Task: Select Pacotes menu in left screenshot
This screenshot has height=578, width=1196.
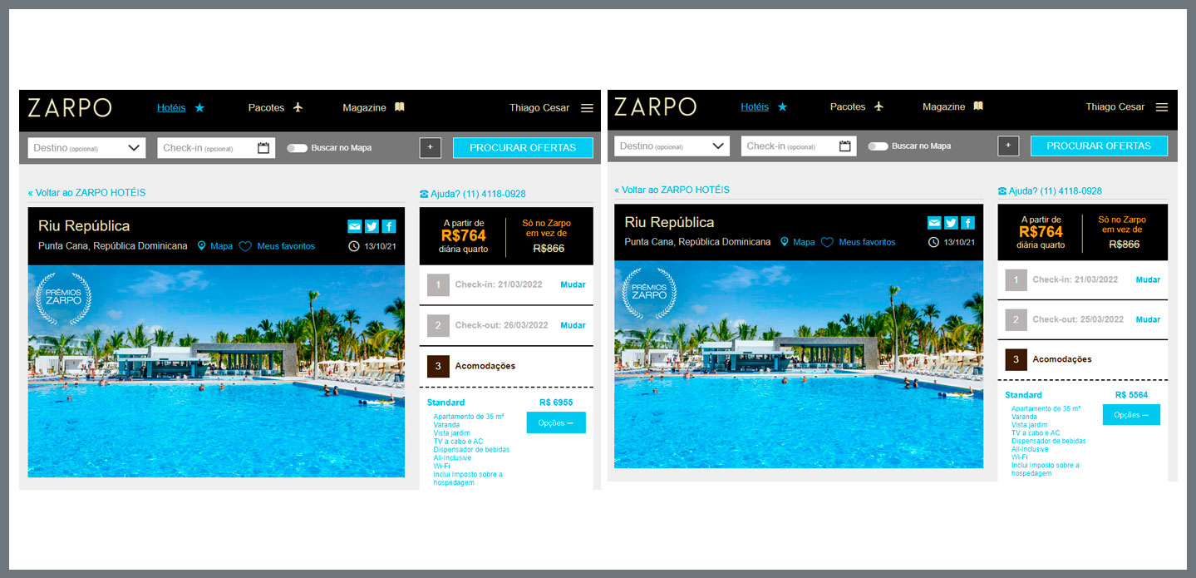Action: point(275,107)
